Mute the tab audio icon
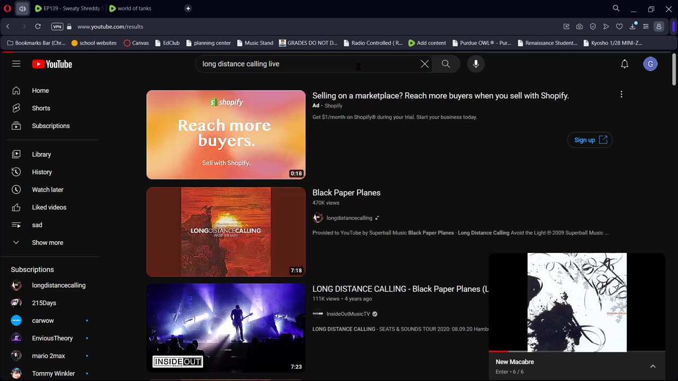 22,8
